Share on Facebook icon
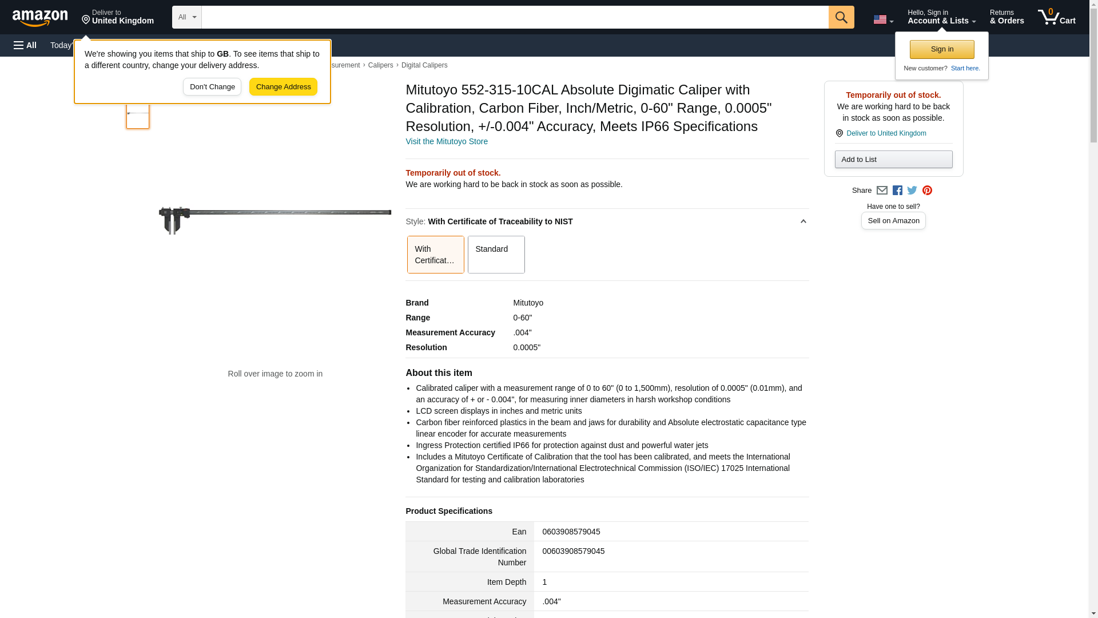The image size is (1098, 618). (x=897, y=191)
